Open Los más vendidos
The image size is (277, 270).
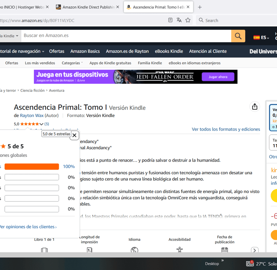pyautogui.click(x=40, y=63)
